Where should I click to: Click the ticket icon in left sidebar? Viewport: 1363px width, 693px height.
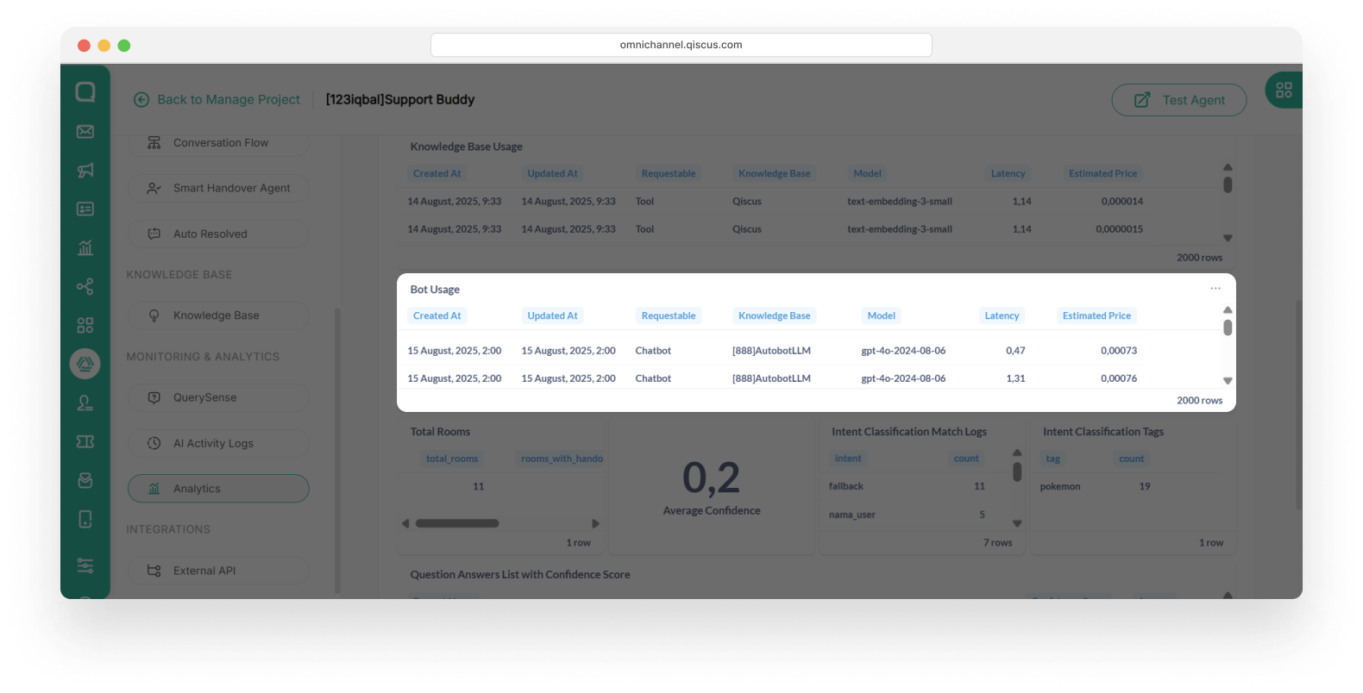[85, 441]
